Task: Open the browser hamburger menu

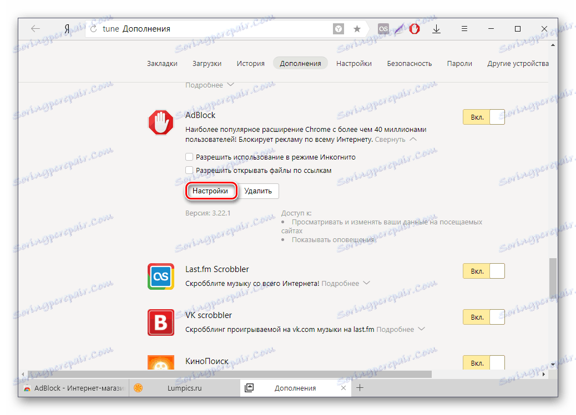Action: point(464,29)
